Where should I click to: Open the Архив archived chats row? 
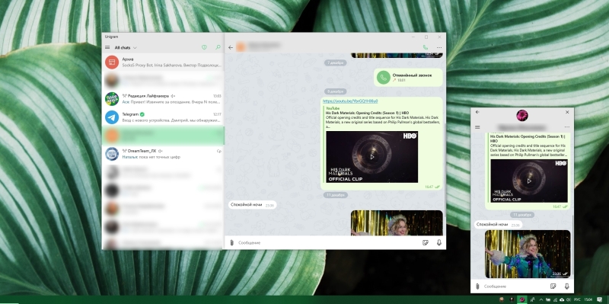tap(163, 62)
